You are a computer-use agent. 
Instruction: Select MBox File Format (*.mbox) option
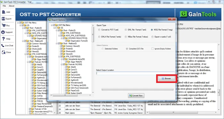(x=126, y=37)
